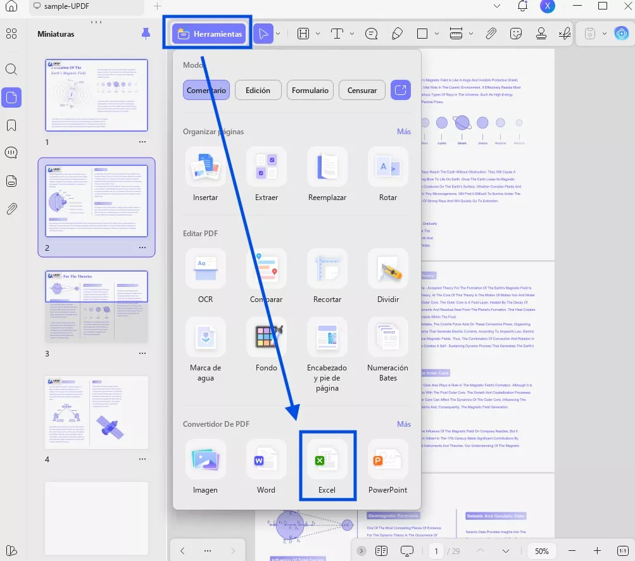Open options menu for page 3 thumbnail

[142, 353]
